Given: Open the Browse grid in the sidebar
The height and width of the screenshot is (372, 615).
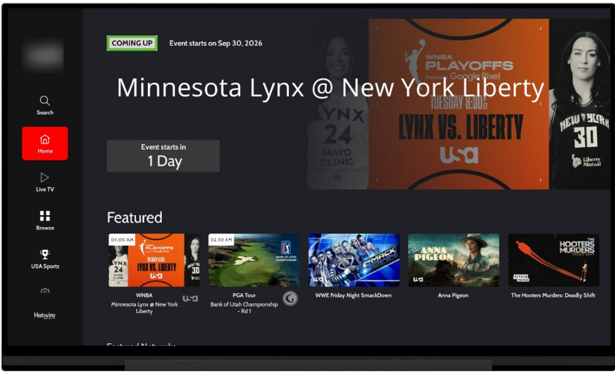Looking at the screenshot, I should 45,220.
